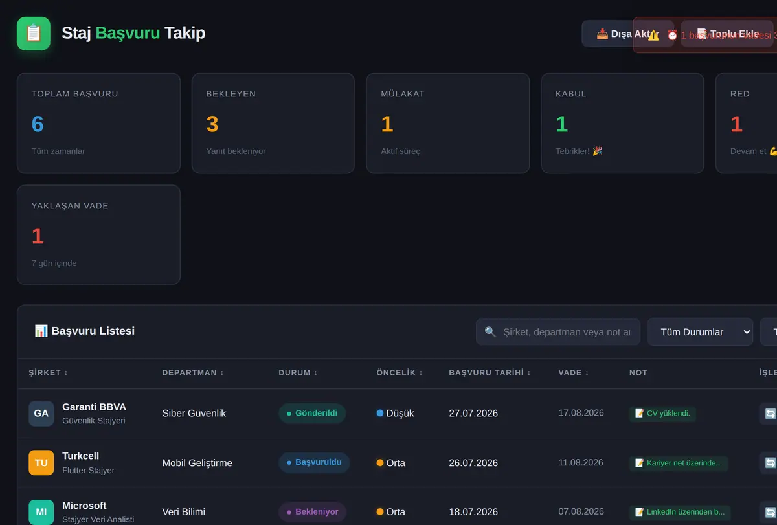Click the application date 27.07.2026

pos(473,414)
